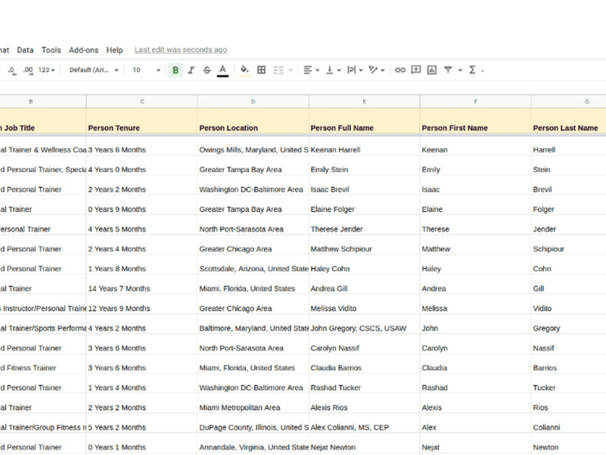Select the 'Elaine' first name cell
This screenshot has width=606, height=455.
click(x=476, y=206)
